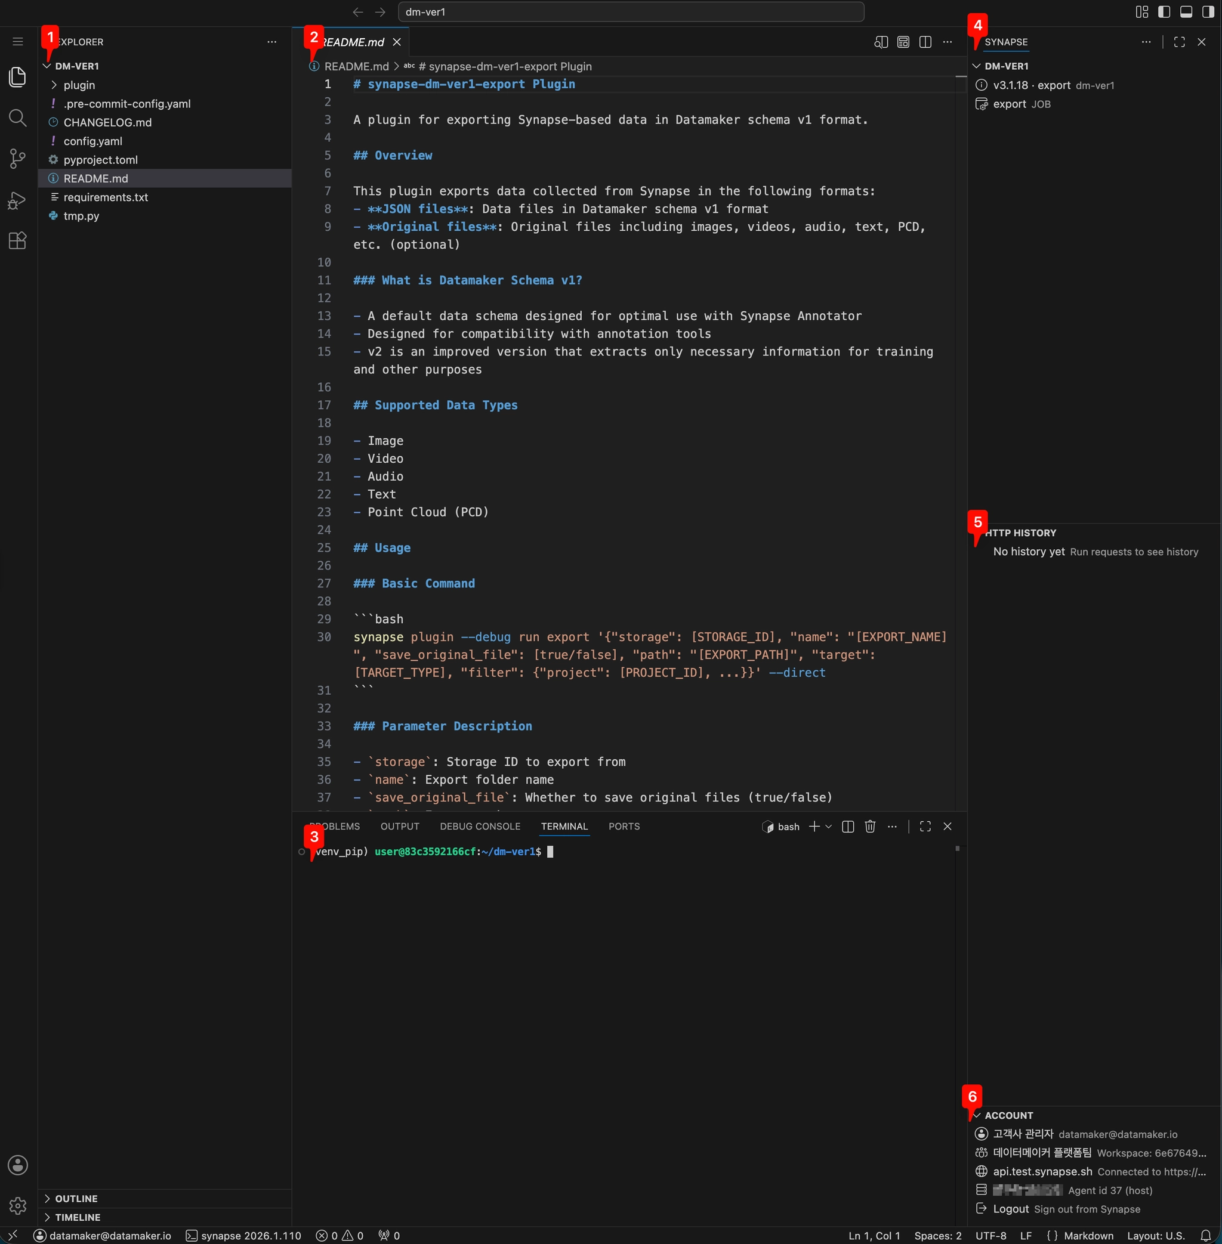Screen dimensions: 1222x1244
Task: Open Explorer views and more actions menu
Action: click(272, 42)
